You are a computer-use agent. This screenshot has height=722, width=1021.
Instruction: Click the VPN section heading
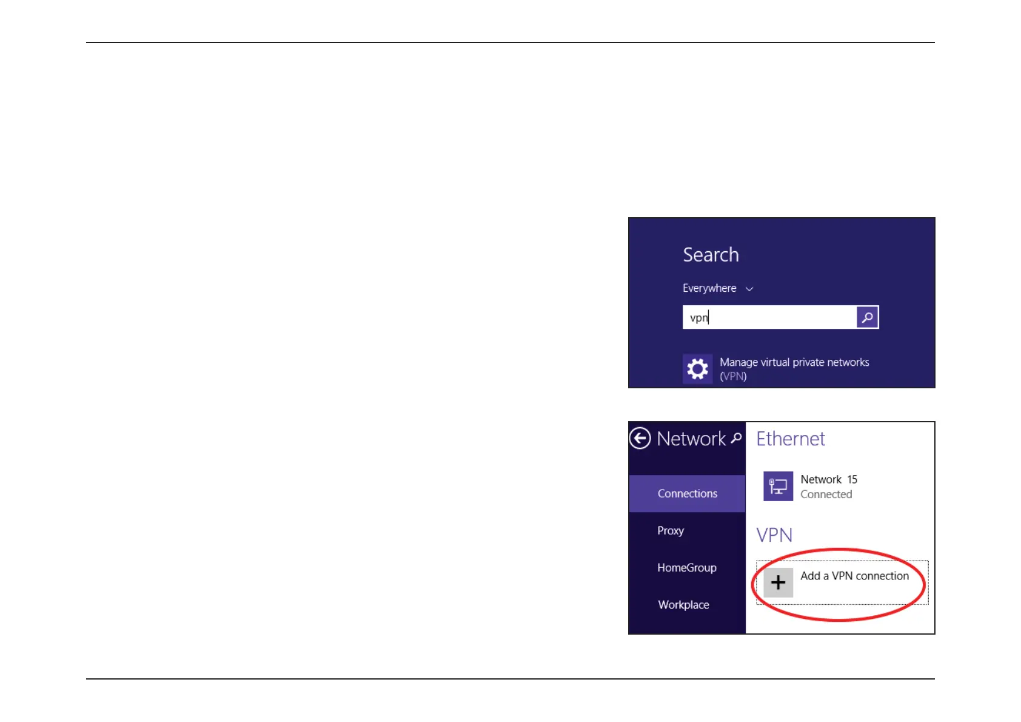coord(774,535)
